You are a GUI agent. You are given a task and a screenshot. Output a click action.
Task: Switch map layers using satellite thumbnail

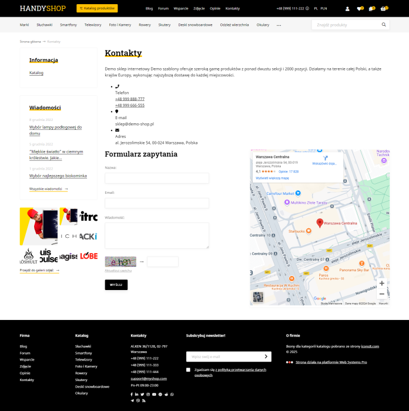[258, 297]
